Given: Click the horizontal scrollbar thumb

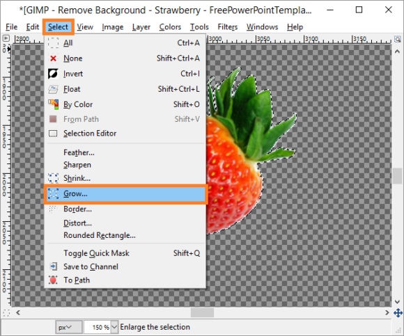Looking at the screenshot, I should tap(202, 313).
